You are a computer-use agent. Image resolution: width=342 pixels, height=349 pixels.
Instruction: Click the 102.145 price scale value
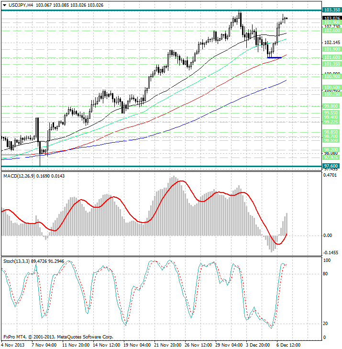pos(332,42)
